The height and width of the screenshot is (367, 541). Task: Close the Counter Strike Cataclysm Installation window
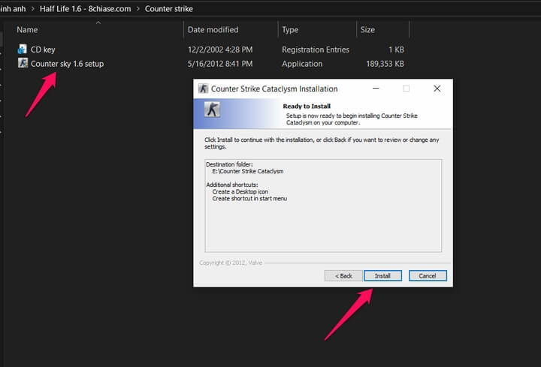pyautogui.click(x=437, y=89)
